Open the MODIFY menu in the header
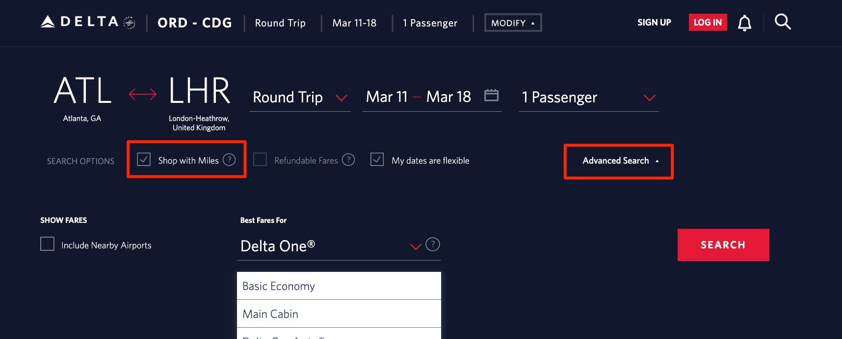This screenshot has width=842, height=339. click(x=513, y=22)
